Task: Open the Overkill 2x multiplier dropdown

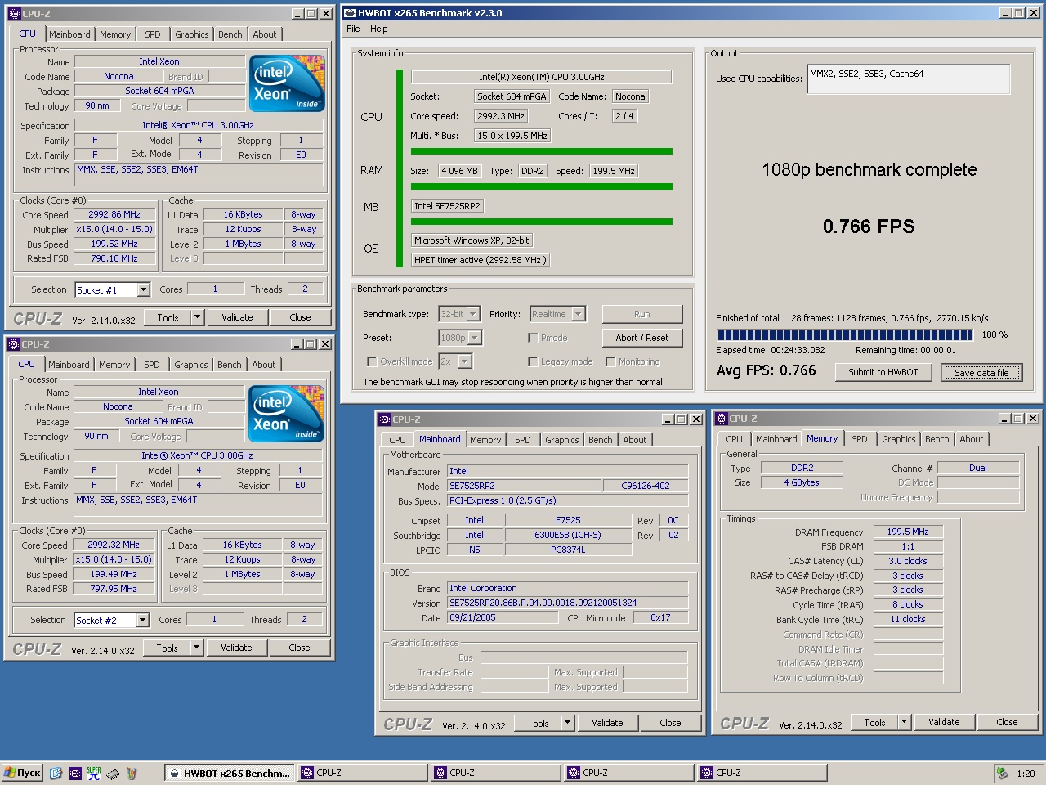Action: coord(464,361)
